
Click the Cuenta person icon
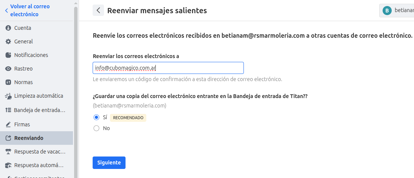[x=8, y=28]
